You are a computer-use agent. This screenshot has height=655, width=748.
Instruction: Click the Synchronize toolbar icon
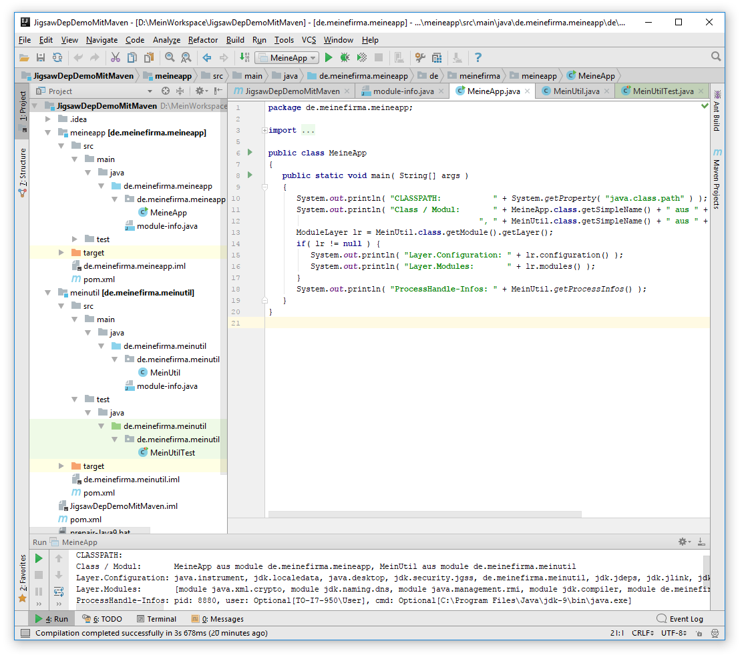[x=57, y=57]
